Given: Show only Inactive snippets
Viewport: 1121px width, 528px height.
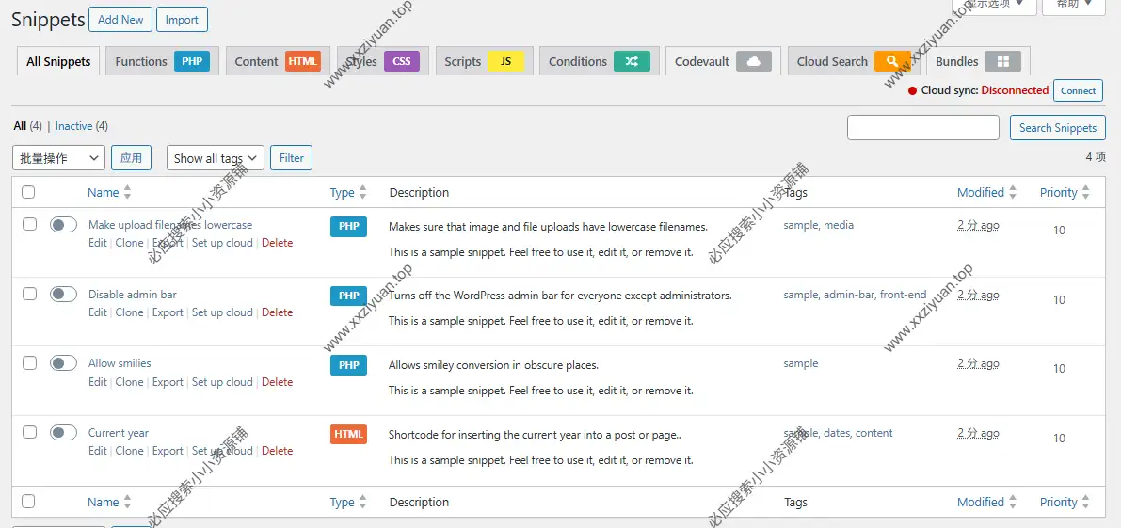Looking at the screenshot, I should click(x=73, y=126).
